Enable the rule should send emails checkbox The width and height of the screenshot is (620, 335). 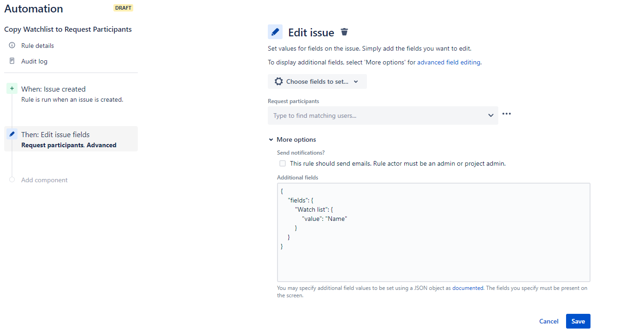(282, 163)
